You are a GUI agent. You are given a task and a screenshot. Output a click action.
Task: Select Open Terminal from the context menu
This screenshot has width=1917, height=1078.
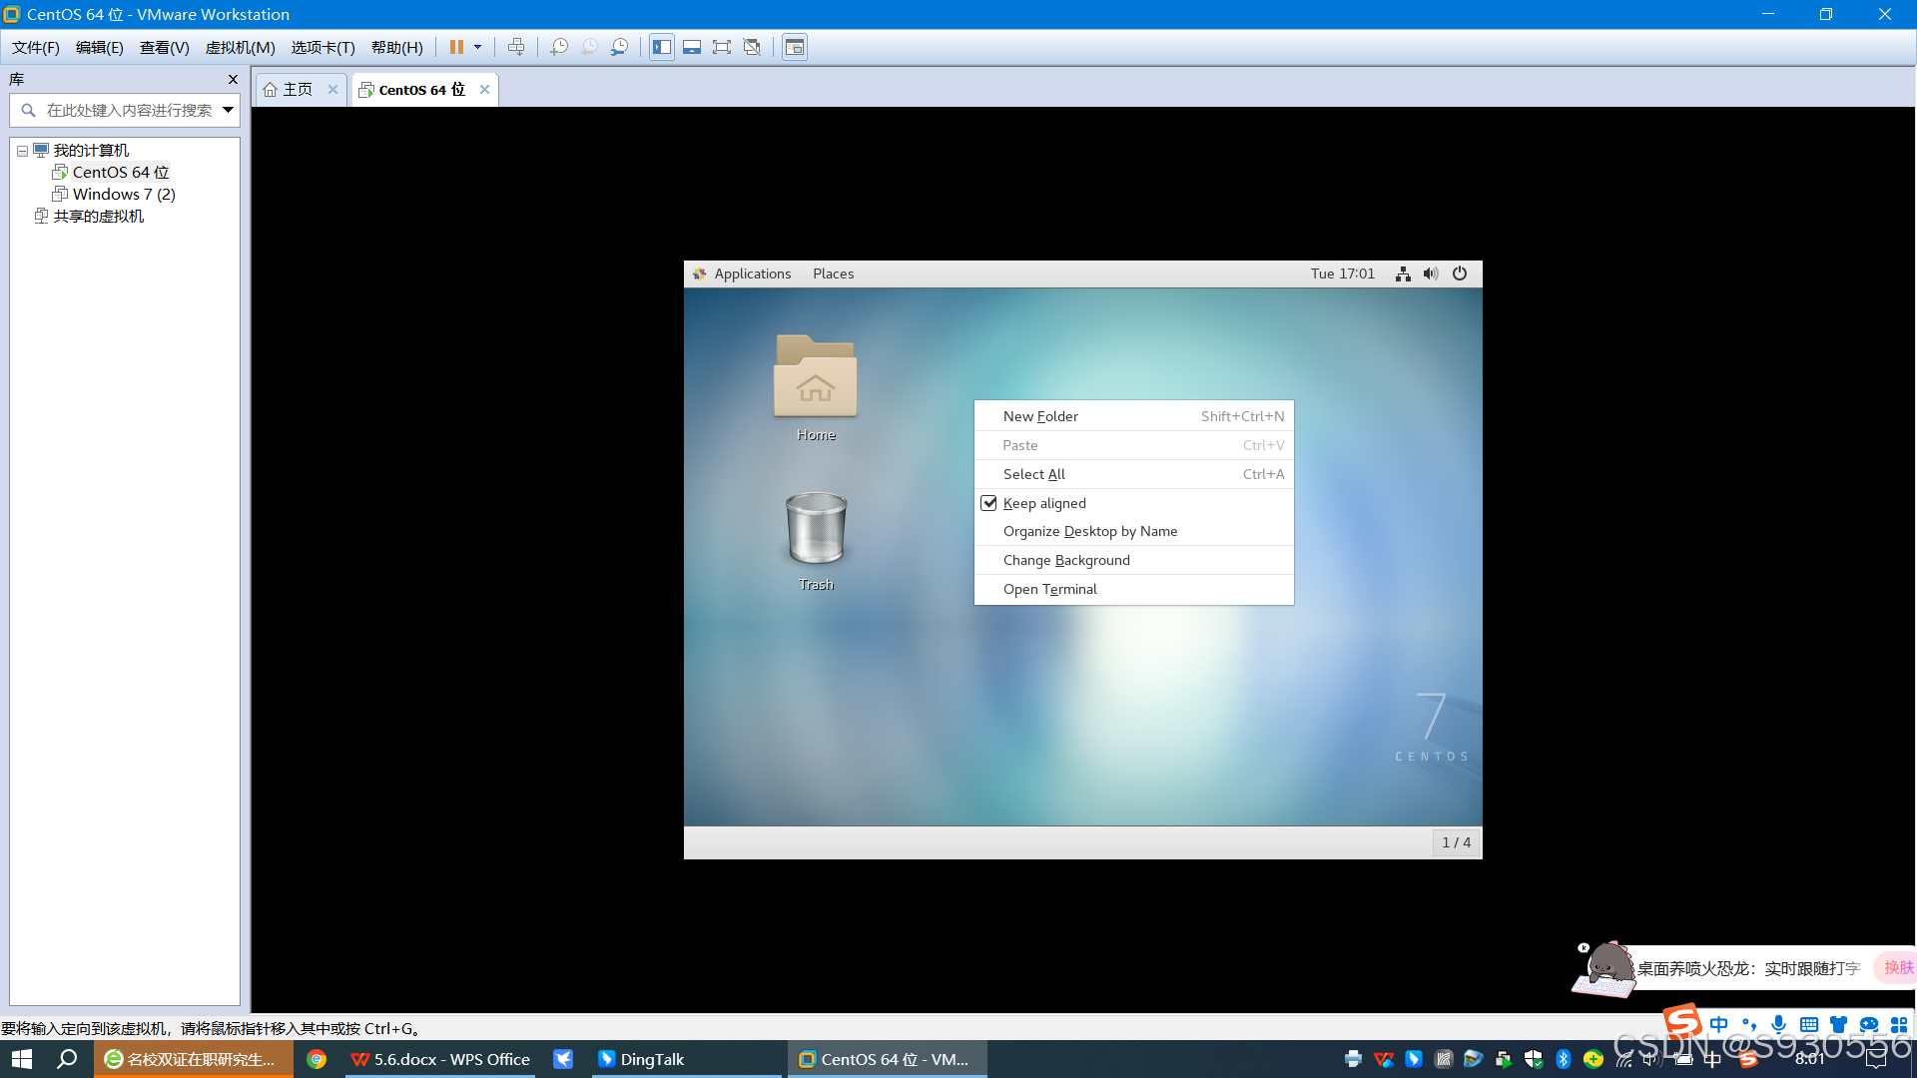click(1049, 589)
